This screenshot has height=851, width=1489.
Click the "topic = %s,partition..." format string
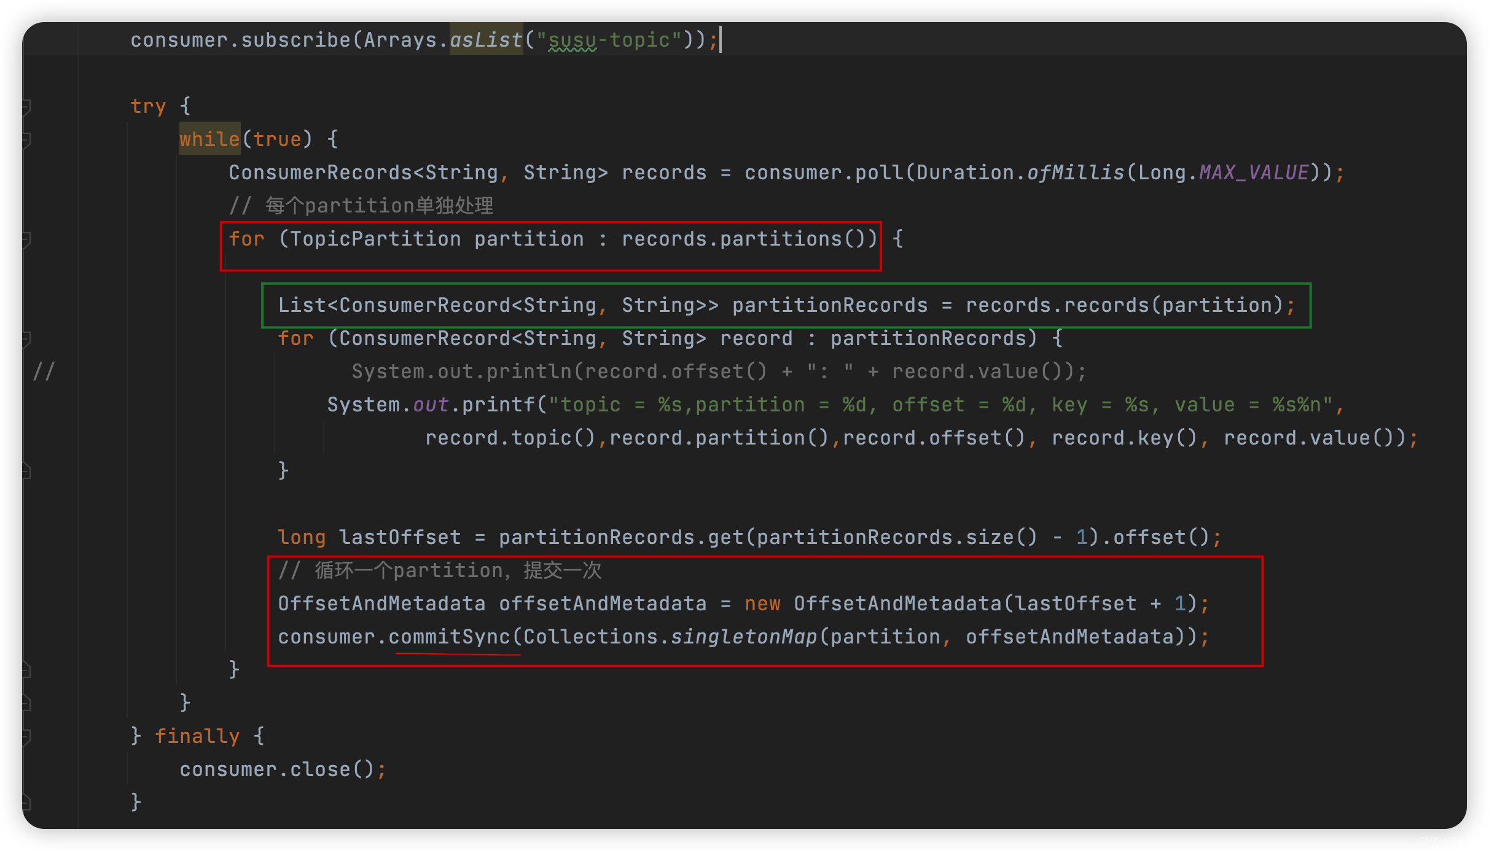pos(940,405)
